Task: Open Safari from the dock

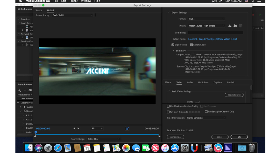Action: [x=58, y=148]
